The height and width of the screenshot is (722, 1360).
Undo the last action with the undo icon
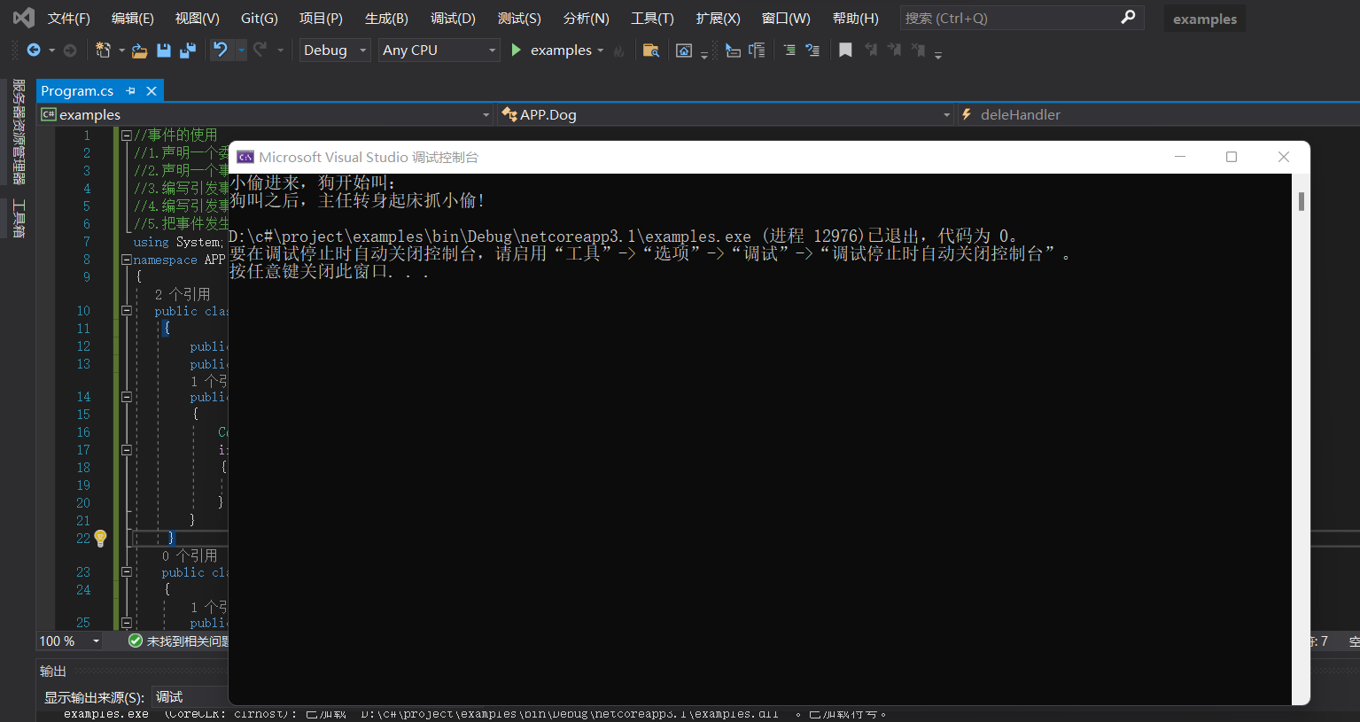coord(221,50)
